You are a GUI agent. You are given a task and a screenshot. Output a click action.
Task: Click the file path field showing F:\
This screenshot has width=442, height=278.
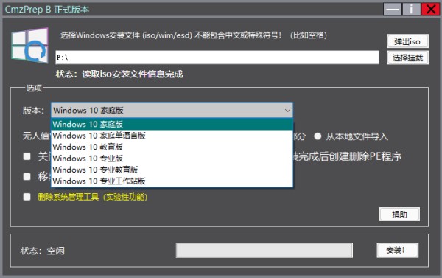[217, 58]
